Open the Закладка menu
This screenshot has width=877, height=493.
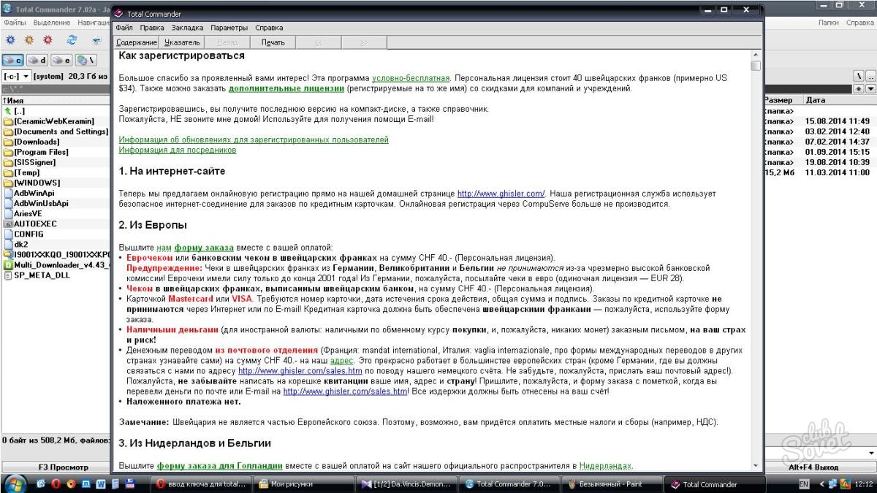pyautogui.click(x=188, y=28)
